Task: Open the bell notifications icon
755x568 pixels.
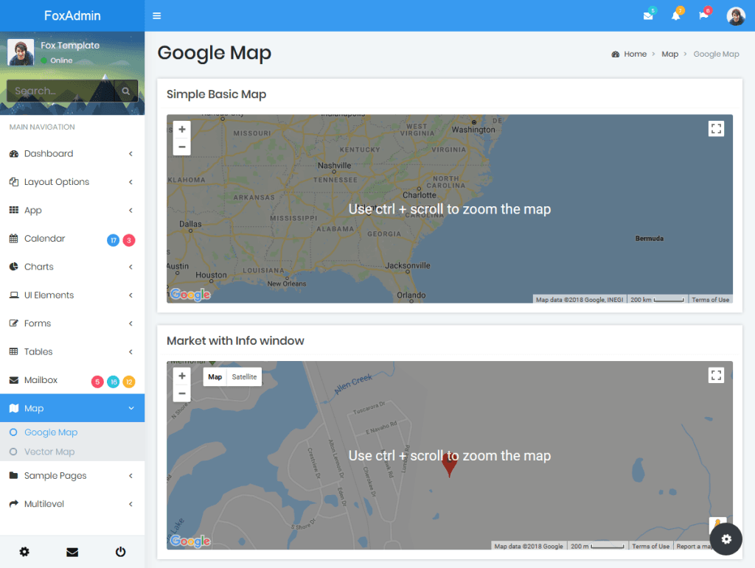Action: (x=675, y=16)
